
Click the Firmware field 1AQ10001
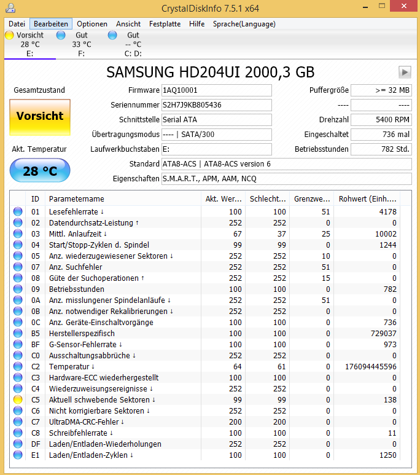[x=217, y=90]
